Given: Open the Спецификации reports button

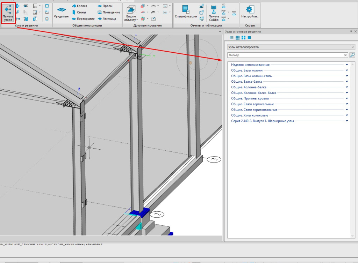Looking at the screenshot, I should [186, 12].
